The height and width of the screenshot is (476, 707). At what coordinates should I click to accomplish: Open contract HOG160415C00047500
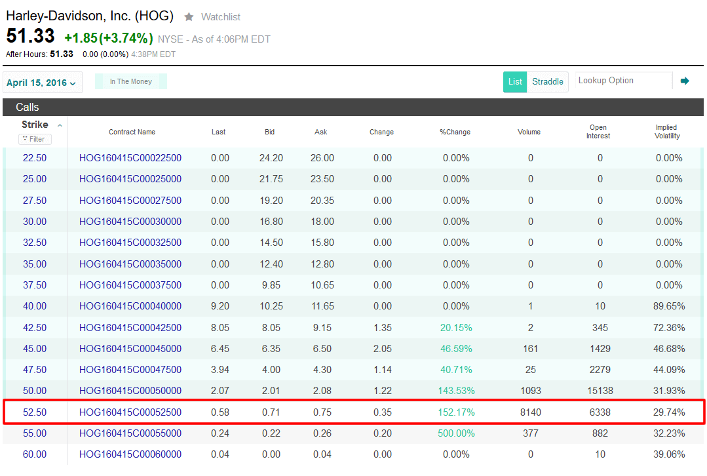pos(130,370)
